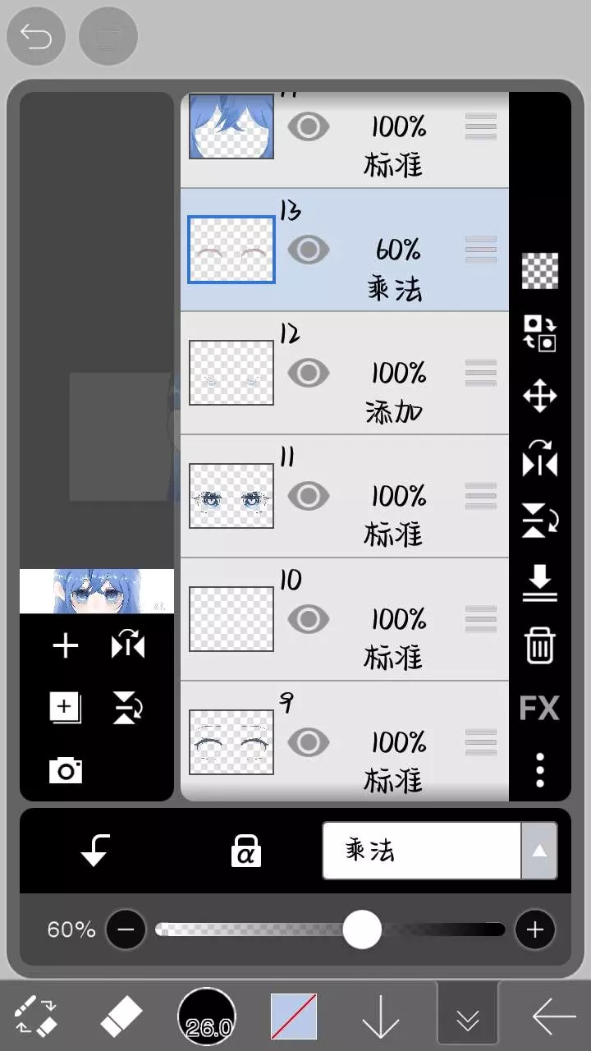Decrease opacity with minus button
The width and height of the screenshot is (591, 1051).
click(126, 929)
